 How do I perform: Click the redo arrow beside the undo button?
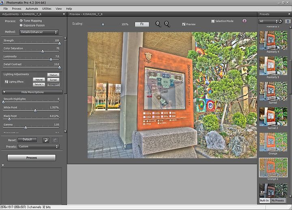(x=55, y=140)
